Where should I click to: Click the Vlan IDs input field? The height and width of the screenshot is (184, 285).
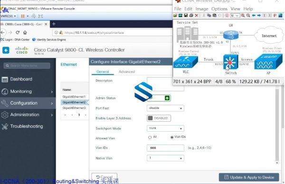pyautogui.click(x=165, y=148)
